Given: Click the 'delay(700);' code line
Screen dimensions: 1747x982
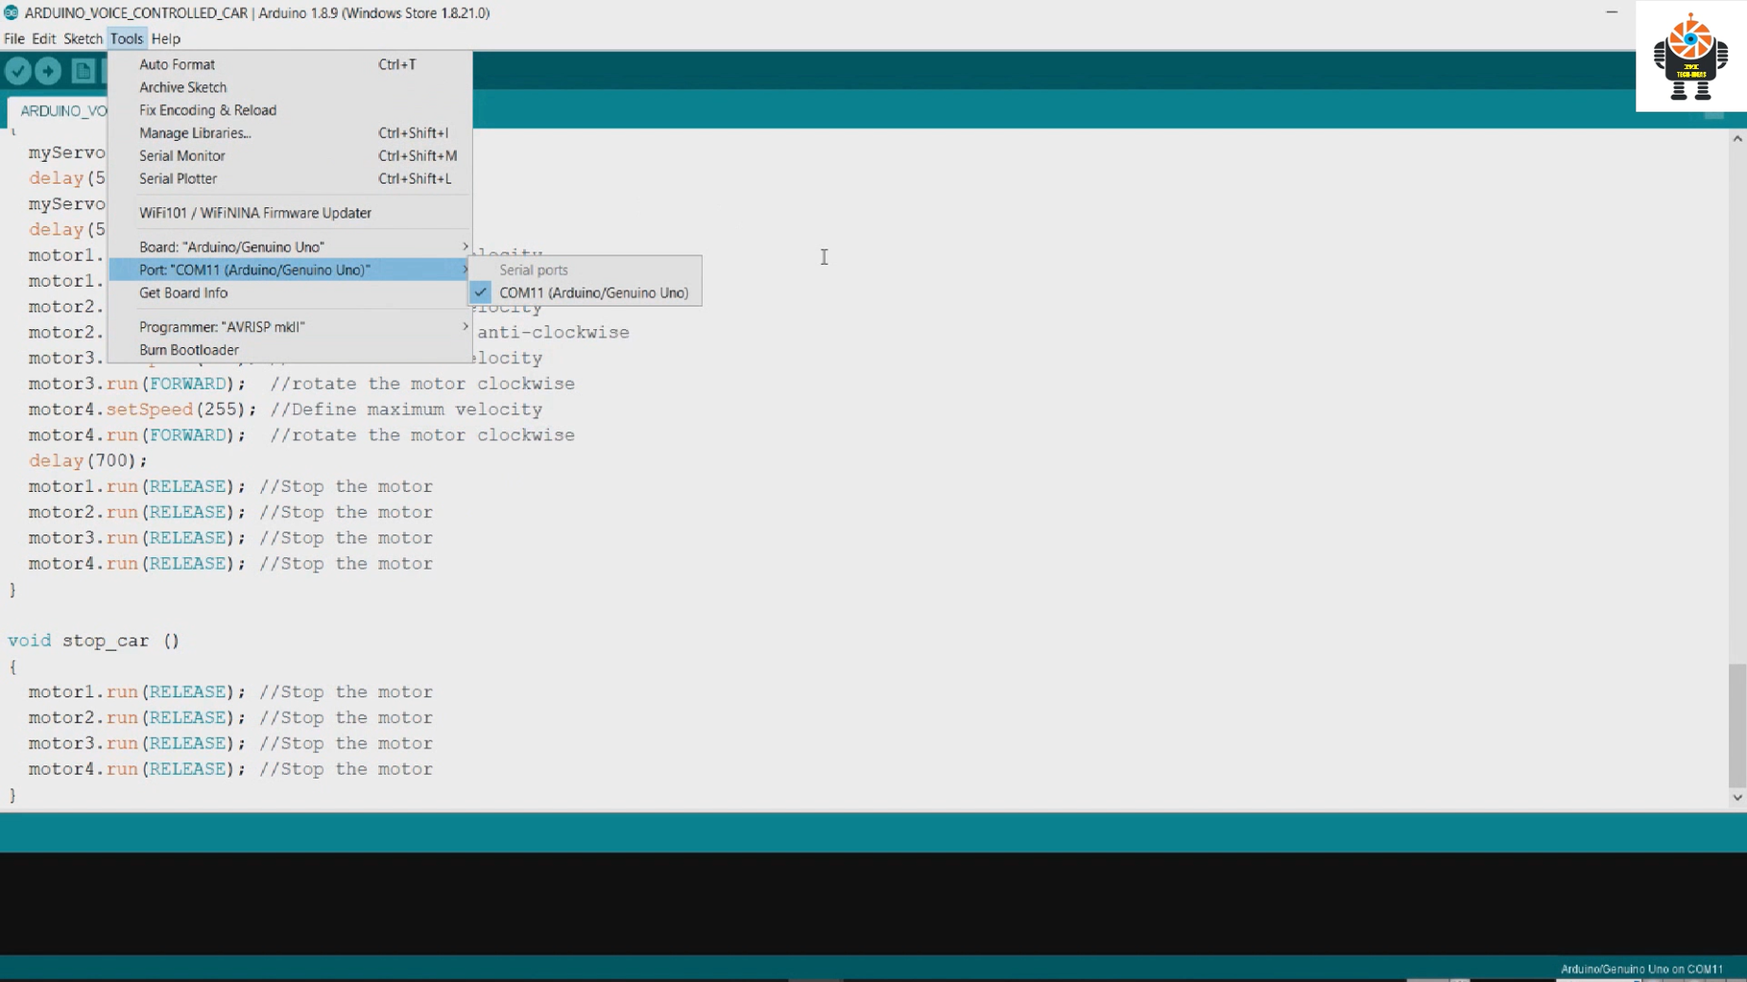Looking at the screenshot, I should 88,461.
